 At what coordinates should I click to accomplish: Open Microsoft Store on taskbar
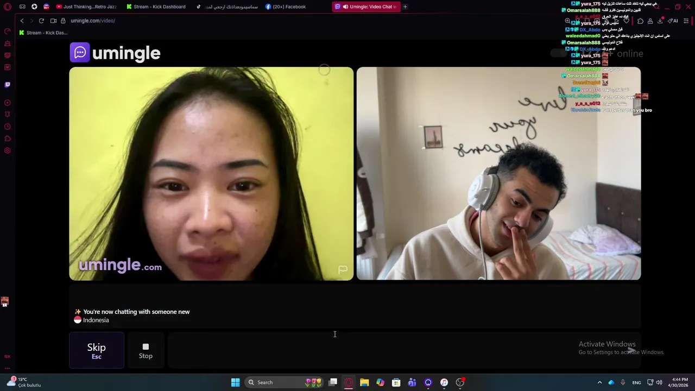[x=396, y=382]
